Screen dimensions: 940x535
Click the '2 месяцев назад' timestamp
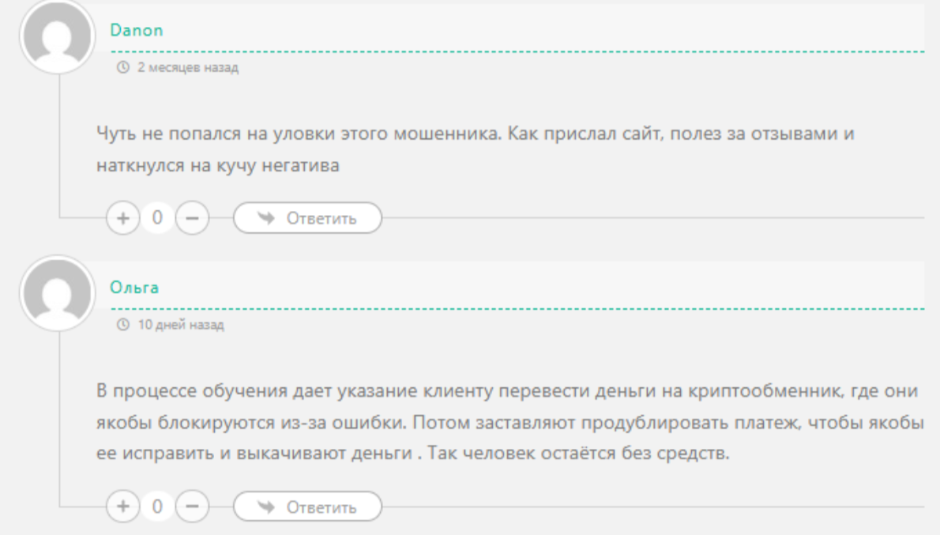[188, 67]
